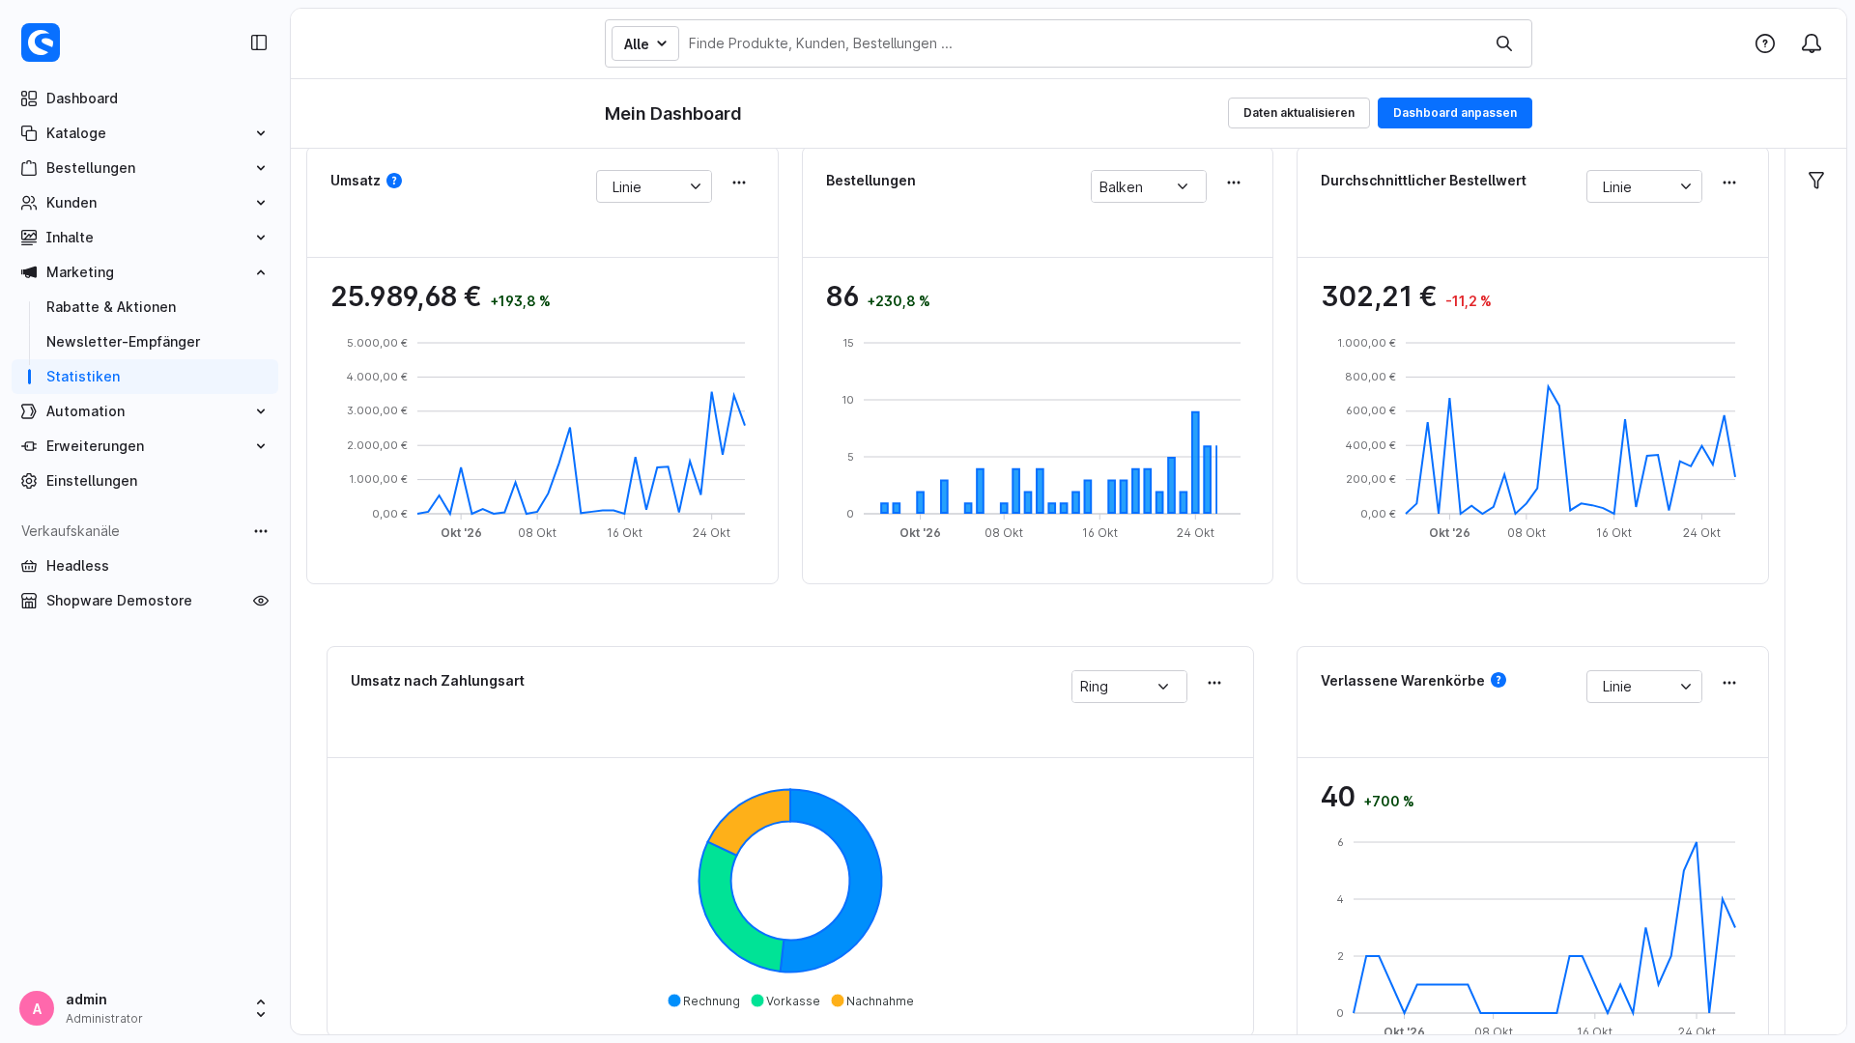Image resolution: width=1855 pixels, height=1043 pixels.
Task: Open admin user menu switcher arrows
Action: 261,1008
